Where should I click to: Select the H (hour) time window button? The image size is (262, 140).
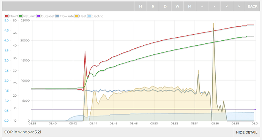(140, 6)
